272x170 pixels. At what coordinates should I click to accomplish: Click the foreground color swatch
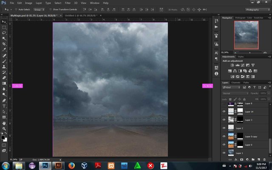(3, 137)
